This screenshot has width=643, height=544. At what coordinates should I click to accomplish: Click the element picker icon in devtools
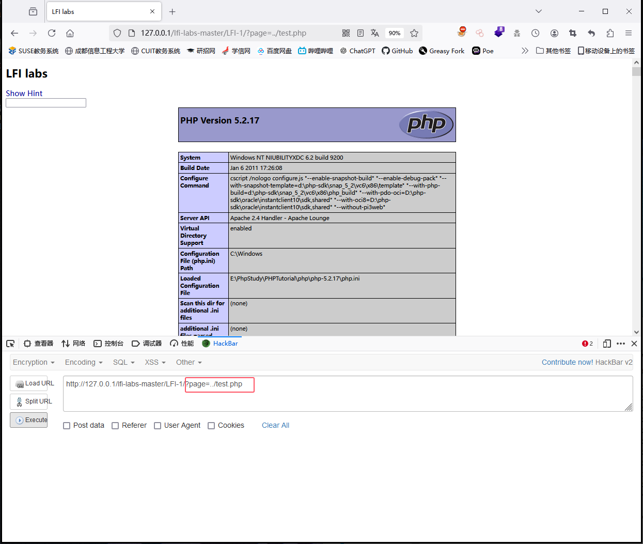click(x=10, y=343)
